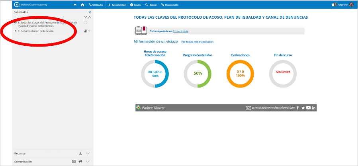Open the Accesibilidad menu
Screen dimensions: 358x166
[117, 5]
